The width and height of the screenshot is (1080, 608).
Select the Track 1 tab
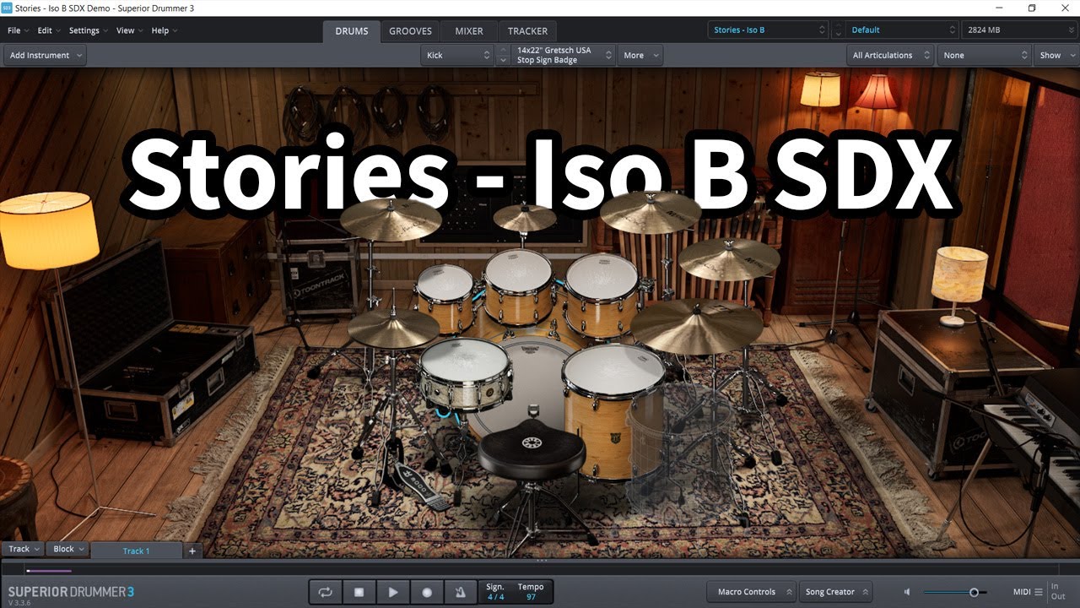[x=136, y=551]
